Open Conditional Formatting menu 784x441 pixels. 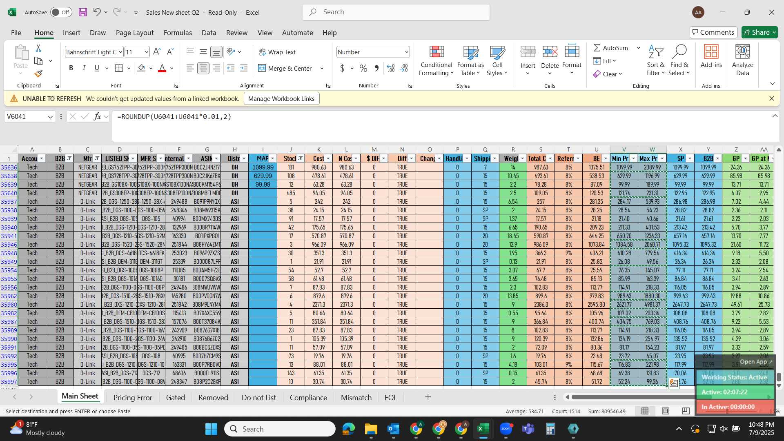(x=436, y=61)
